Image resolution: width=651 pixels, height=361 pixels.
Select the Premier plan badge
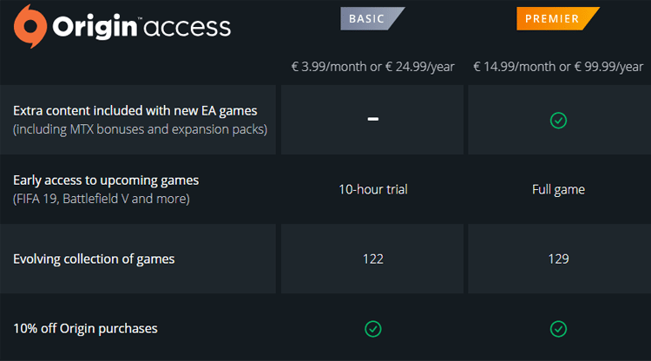[557, 19]
